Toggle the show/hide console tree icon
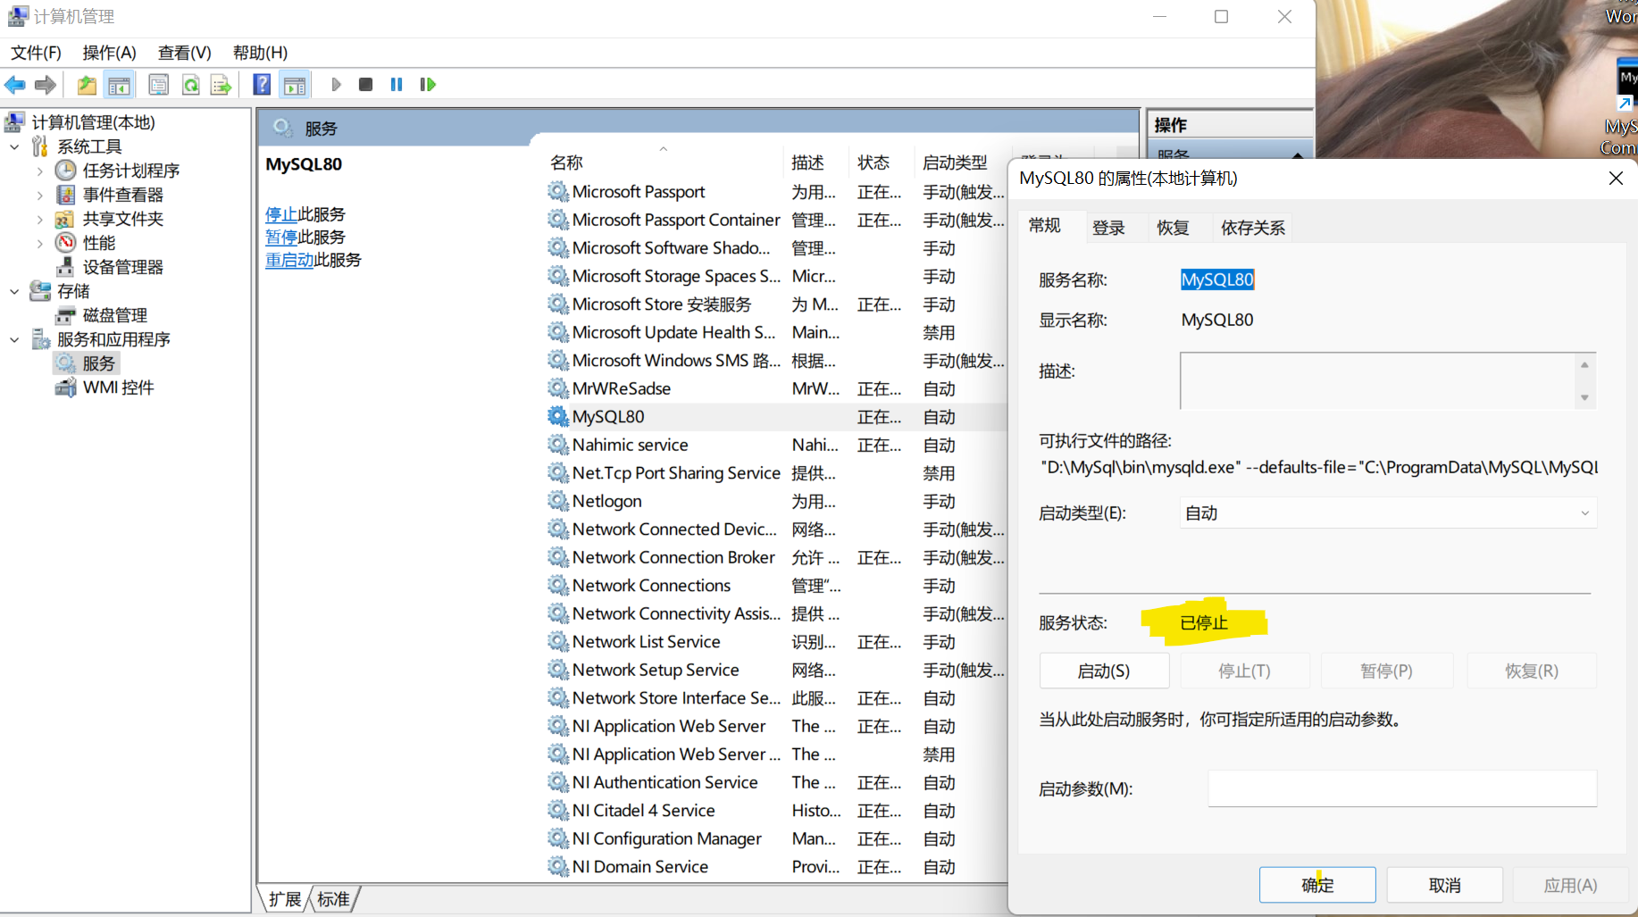This screenshot has height=917, width=1638. click(119, 85)
